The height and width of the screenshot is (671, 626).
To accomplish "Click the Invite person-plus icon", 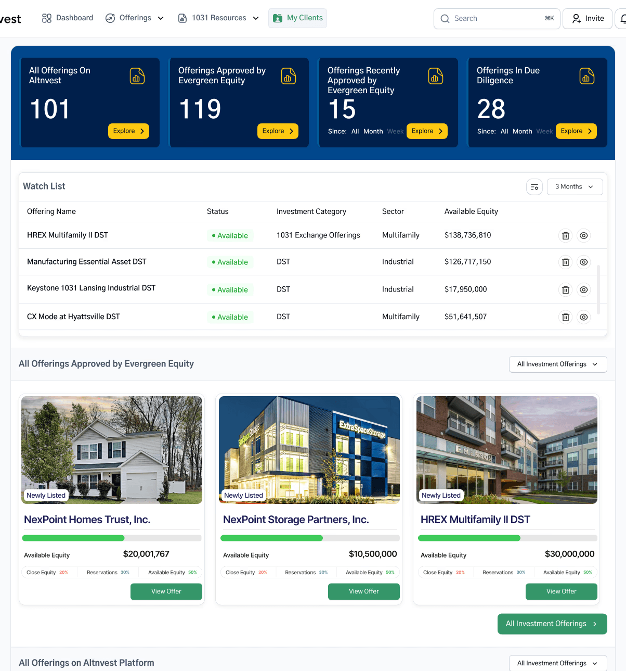I will coord(577,19).
